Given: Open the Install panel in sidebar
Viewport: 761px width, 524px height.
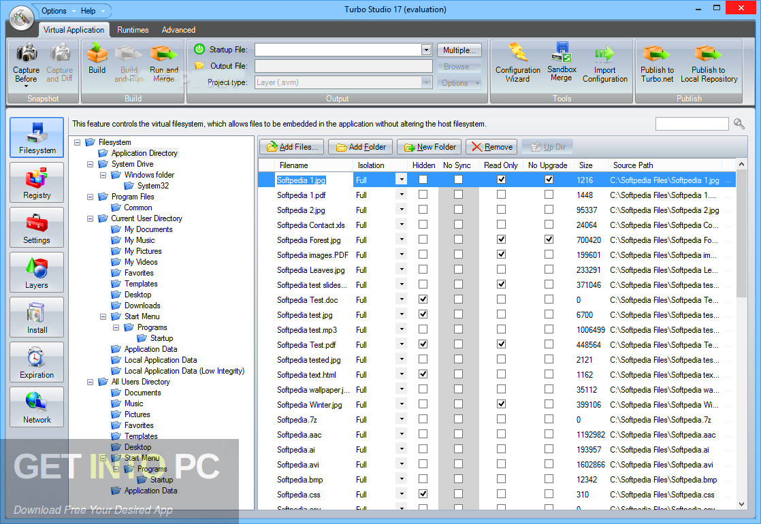Looking at the screenshot, I should [x=37, y=317].
